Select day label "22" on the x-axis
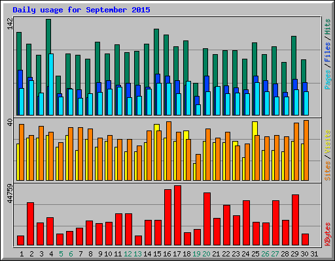 226,254
